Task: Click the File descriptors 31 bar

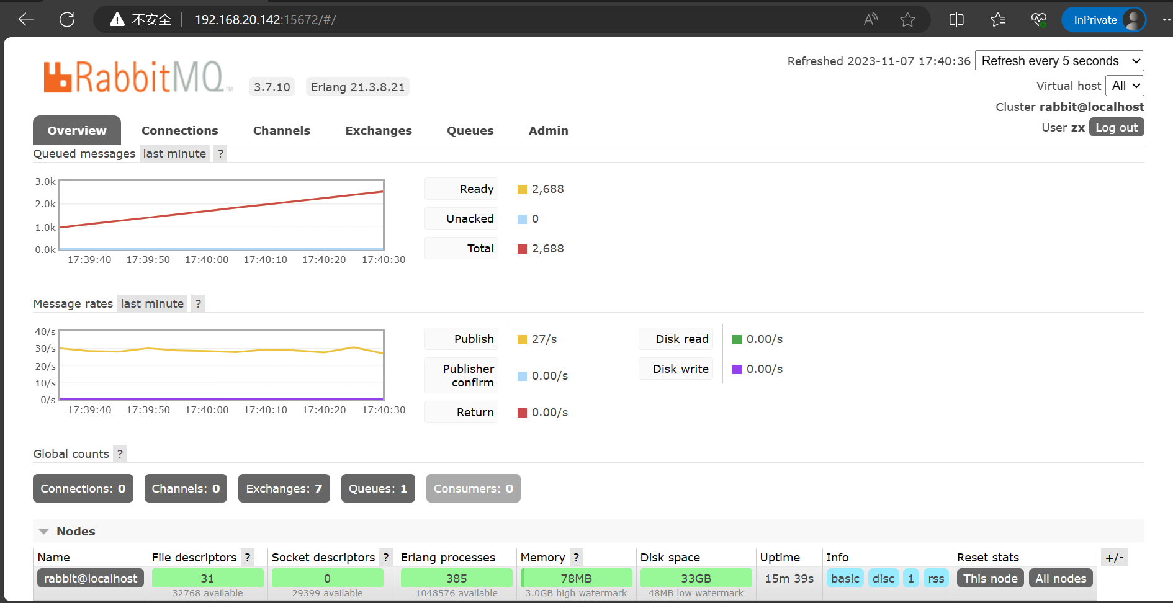Action: click(x=207, y=578)
